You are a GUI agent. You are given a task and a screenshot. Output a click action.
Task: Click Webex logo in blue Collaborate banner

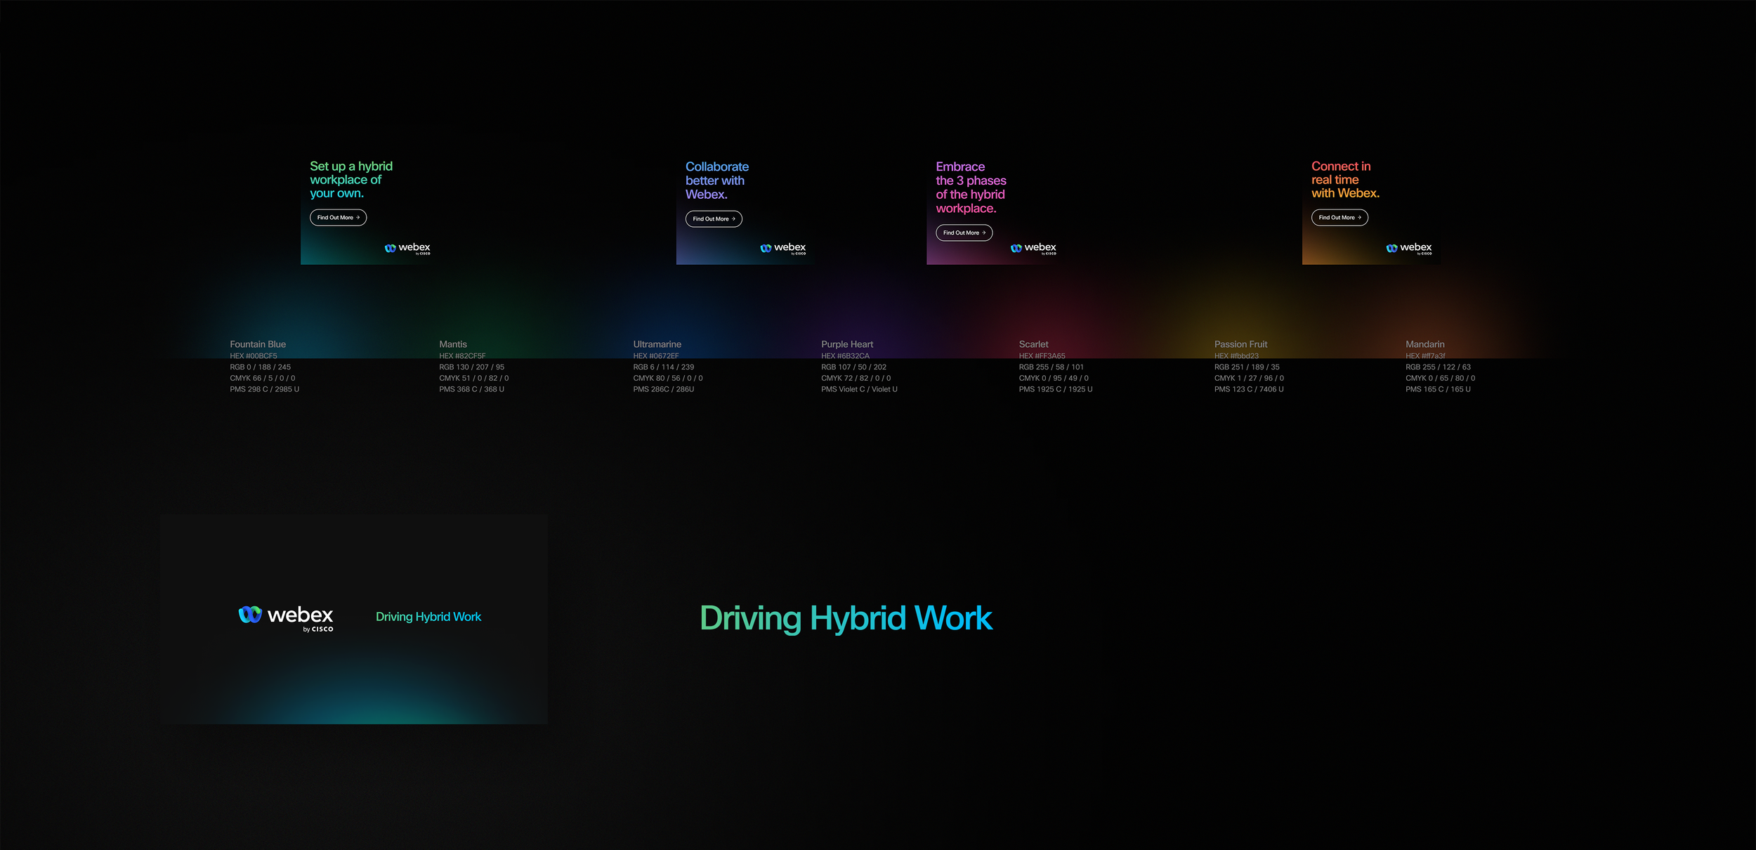coord(782,248)
